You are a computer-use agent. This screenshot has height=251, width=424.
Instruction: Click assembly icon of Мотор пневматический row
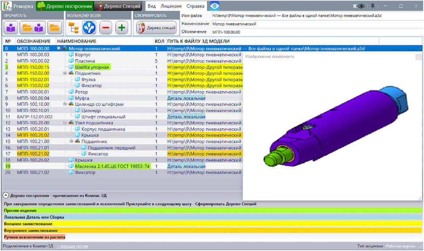coord(64,49)
